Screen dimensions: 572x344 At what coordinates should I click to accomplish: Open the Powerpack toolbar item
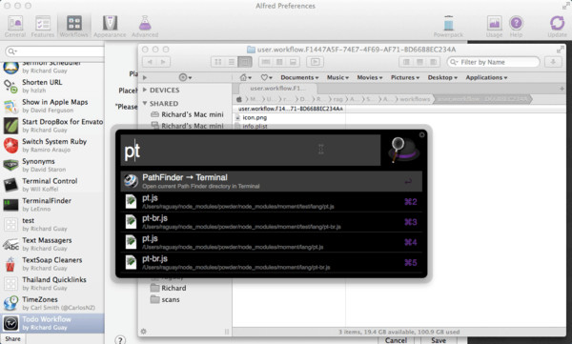tap(448, 27)
